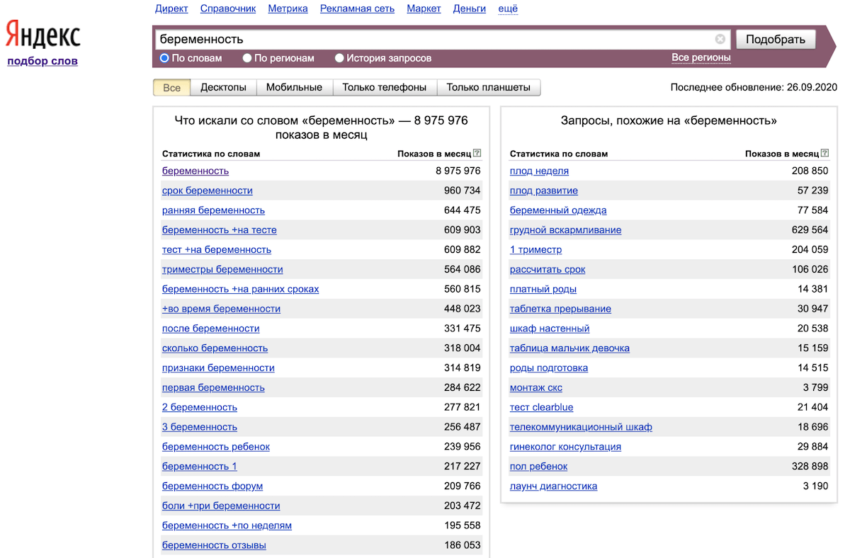This screenshot has height=558, width=850.
Task: Go to 'Метрика' in the top navigation
Action: (x=288, y=8)
